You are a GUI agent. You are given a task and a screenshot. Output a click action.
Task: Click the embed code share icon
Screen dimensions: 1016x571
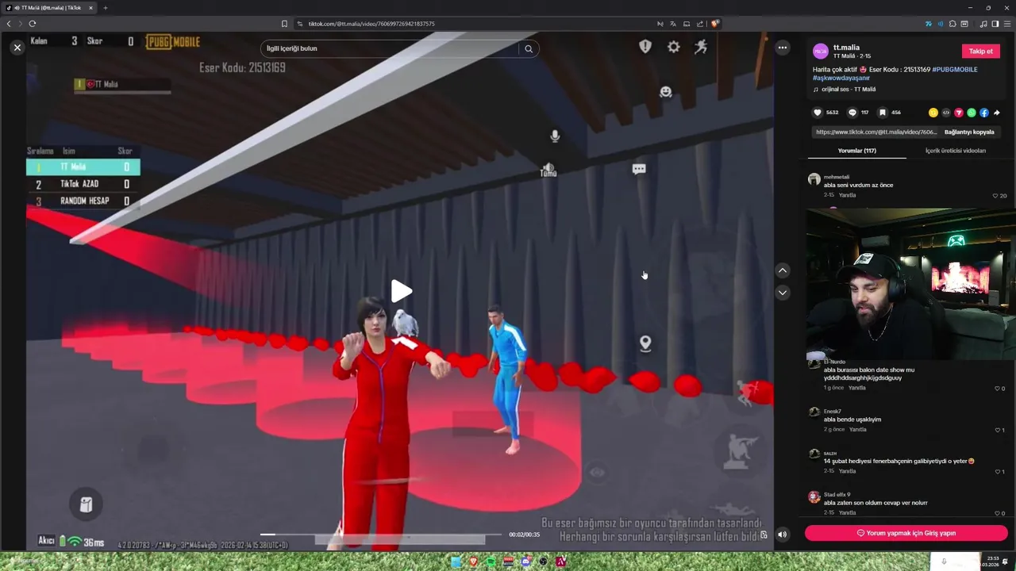pos(946,113)
